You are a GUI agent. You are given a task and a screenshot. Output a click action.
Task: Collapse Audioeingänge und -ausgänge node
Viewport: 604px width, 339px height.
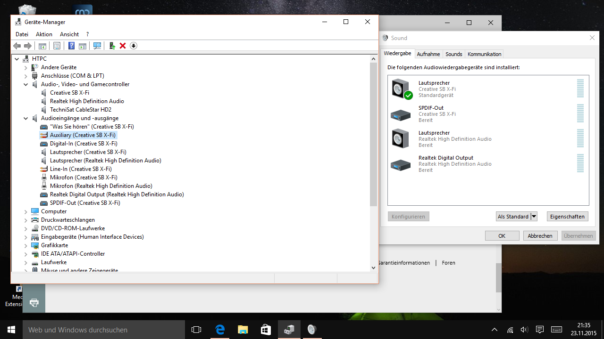(26, 118)
